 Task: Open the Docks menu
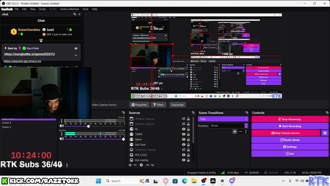42,9
